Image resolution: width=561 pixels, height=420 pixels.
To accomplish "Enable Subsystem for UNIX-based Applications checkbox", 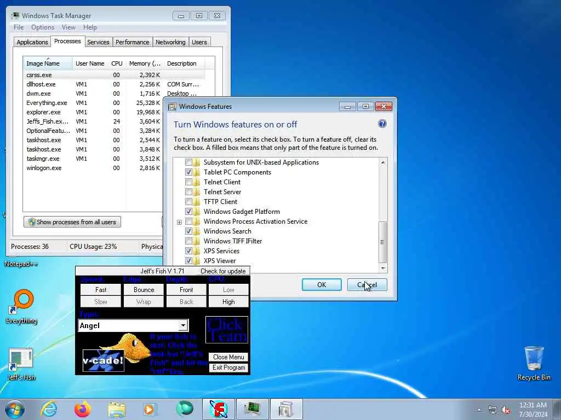I will click(x=188, y=162).
